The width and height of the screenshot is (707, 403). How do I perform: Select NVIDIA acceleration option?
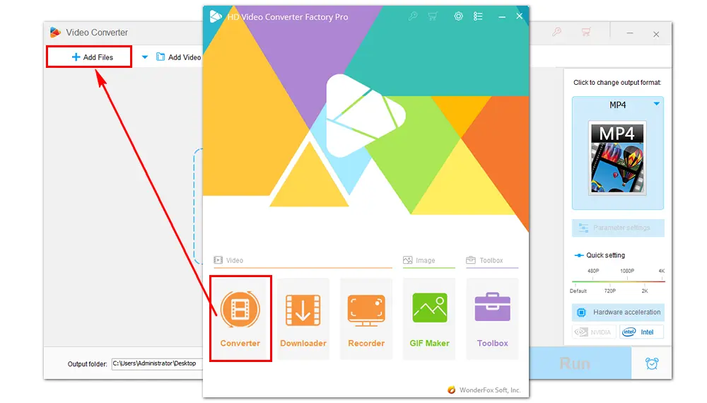click(x=595, y=332)
